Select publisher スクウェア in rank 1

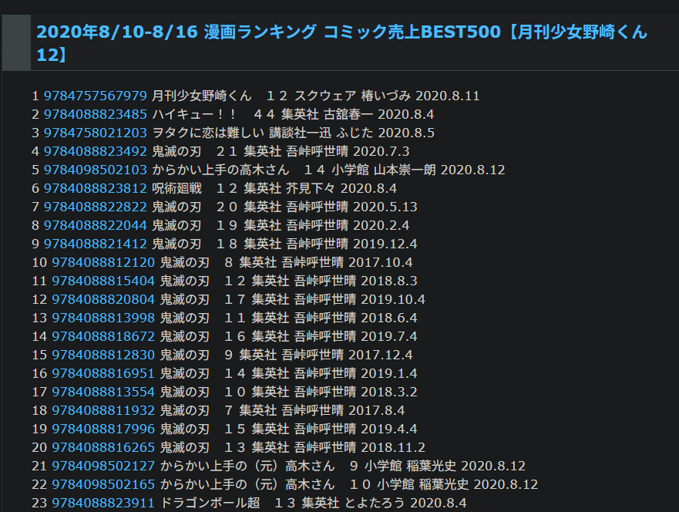point(325,96)
